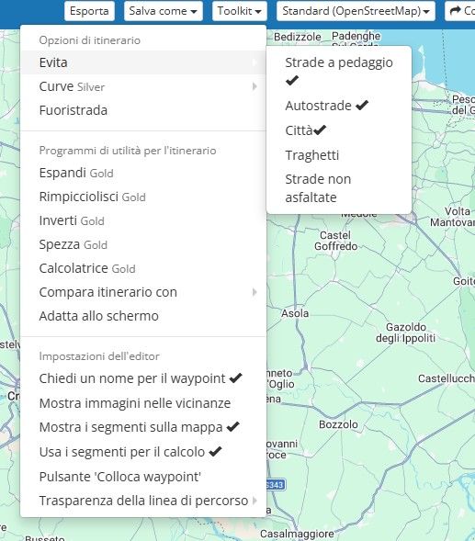Screen dimensions: 475x541
Task: Click the S343 road shield on map
Action: 275,485
